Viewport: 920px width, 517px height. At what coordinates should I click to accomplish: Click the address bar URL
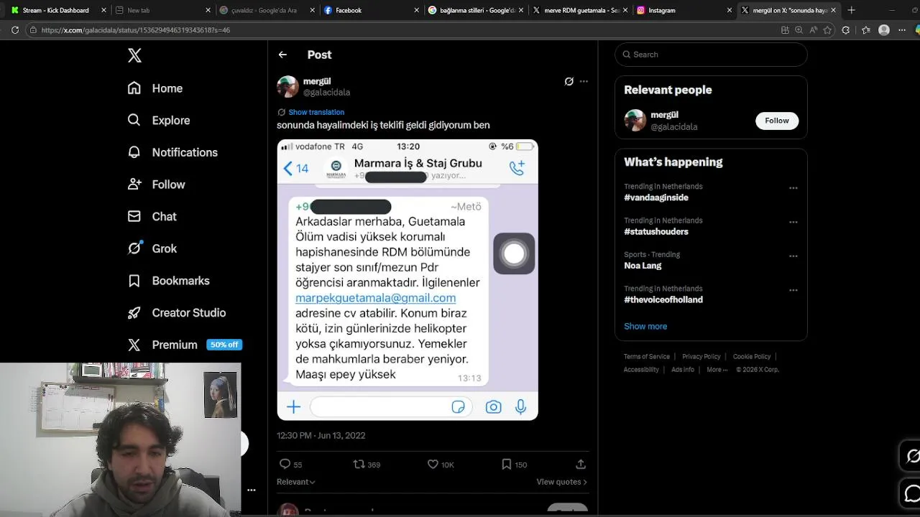click(x=135, y=30)
